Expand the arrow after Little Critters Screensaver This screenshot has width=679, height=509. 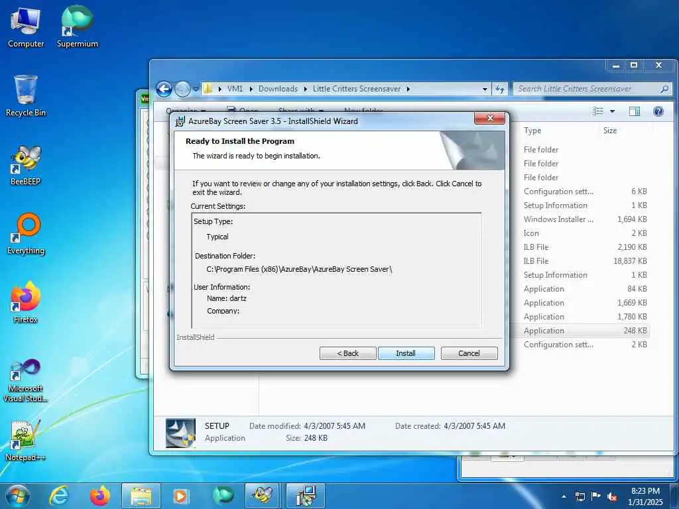click(x=408, y=89)
